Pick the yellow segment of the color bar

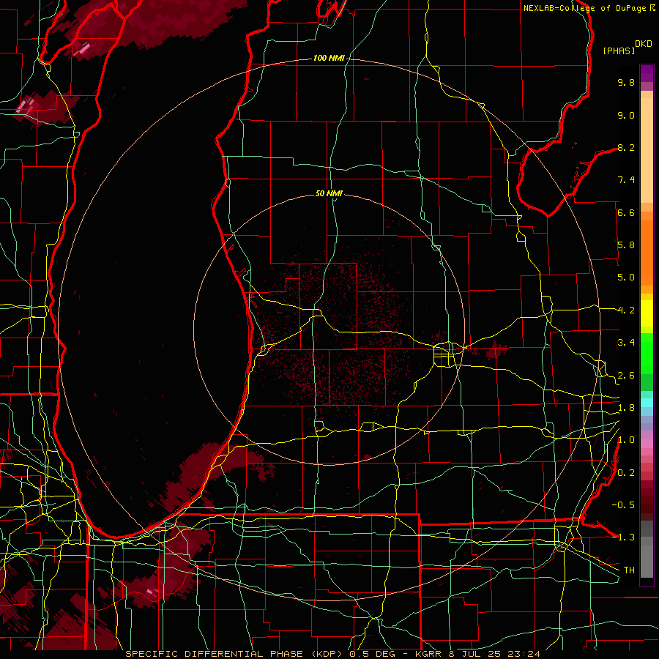coord(647,313)
